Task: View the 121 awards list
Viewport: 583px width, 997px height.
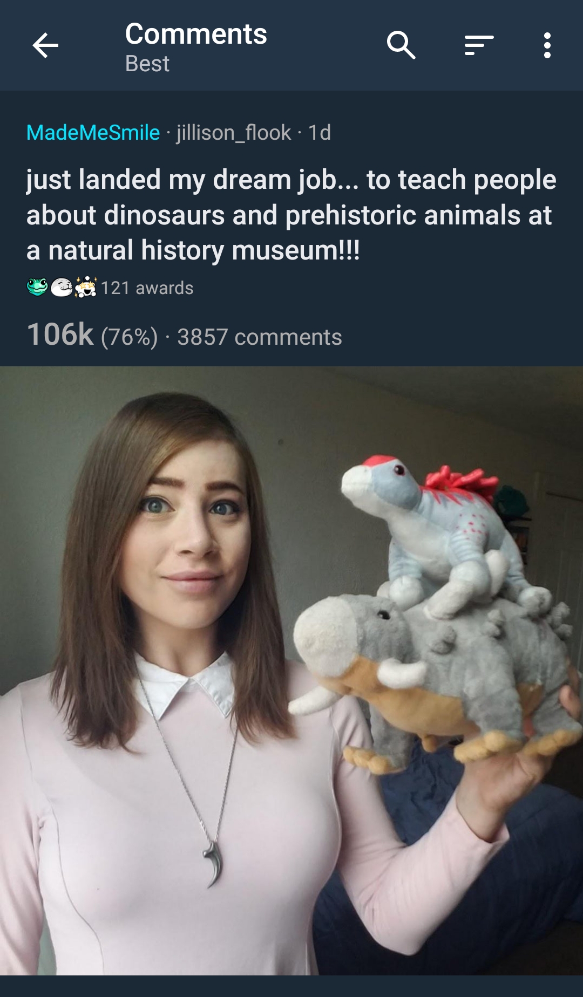Action: pos(147,288)
